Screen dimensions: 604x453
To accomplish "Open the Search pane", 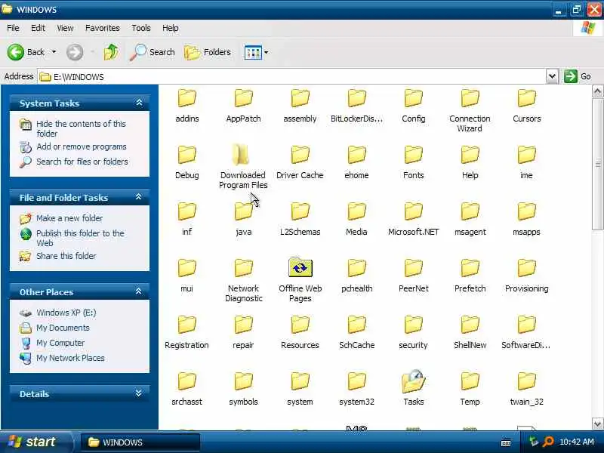I will coord(153,52).
